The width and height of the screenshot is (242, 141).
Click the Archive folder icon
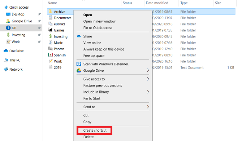tap(50, 12)
